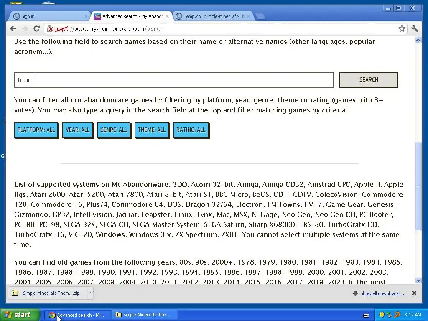Viewport: 428px width, 321px height.
Task: Click the insecure https warning icon
Action: point(50,29)
